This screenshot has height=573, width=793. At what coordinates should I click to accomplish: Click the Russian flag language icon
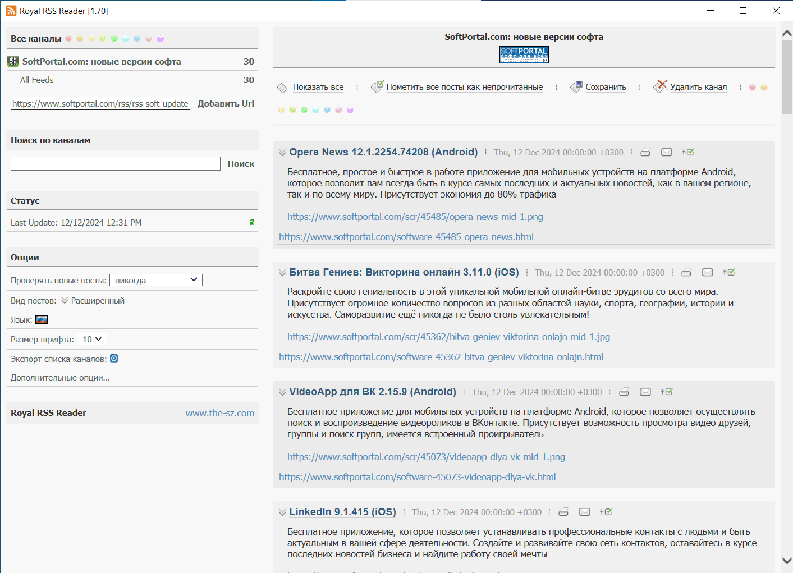pos(42,320)
